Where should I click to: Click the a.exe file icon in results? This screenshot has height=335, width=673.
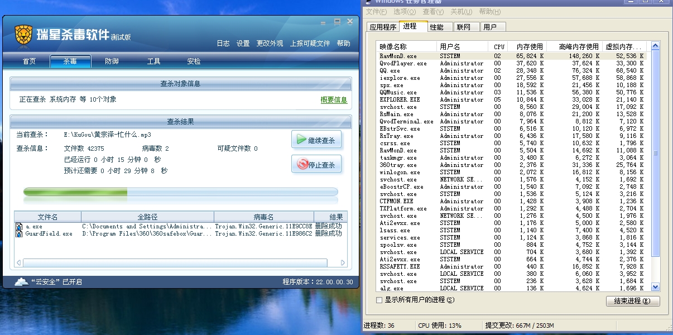coord(19,227)
